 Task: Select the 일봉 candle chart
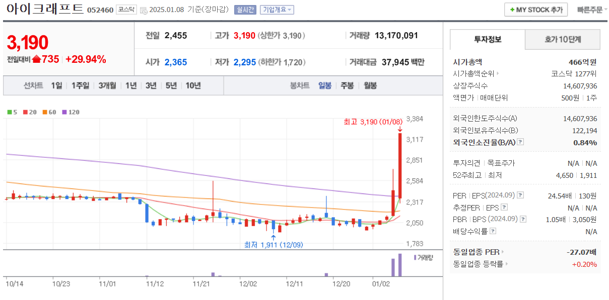(x=325, y=85)
